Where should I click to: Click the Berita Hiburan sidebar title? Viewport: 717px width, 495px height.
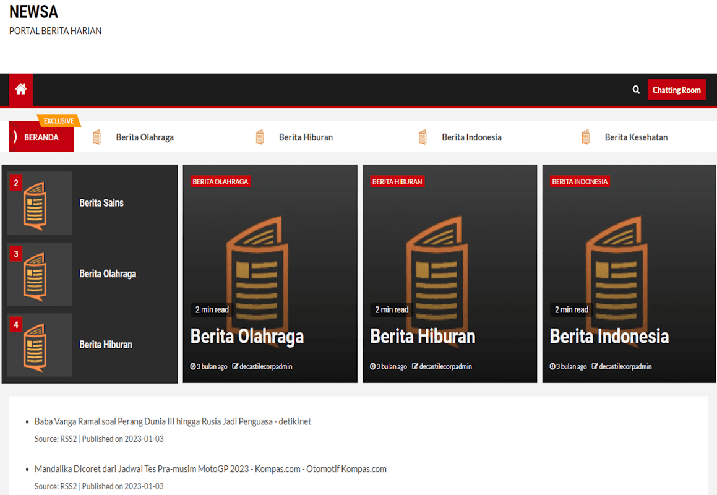pos(106,345)
